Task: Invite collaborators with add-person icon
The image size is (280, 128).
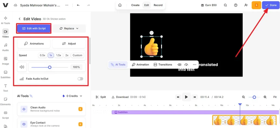Action: tap(246, 5)
